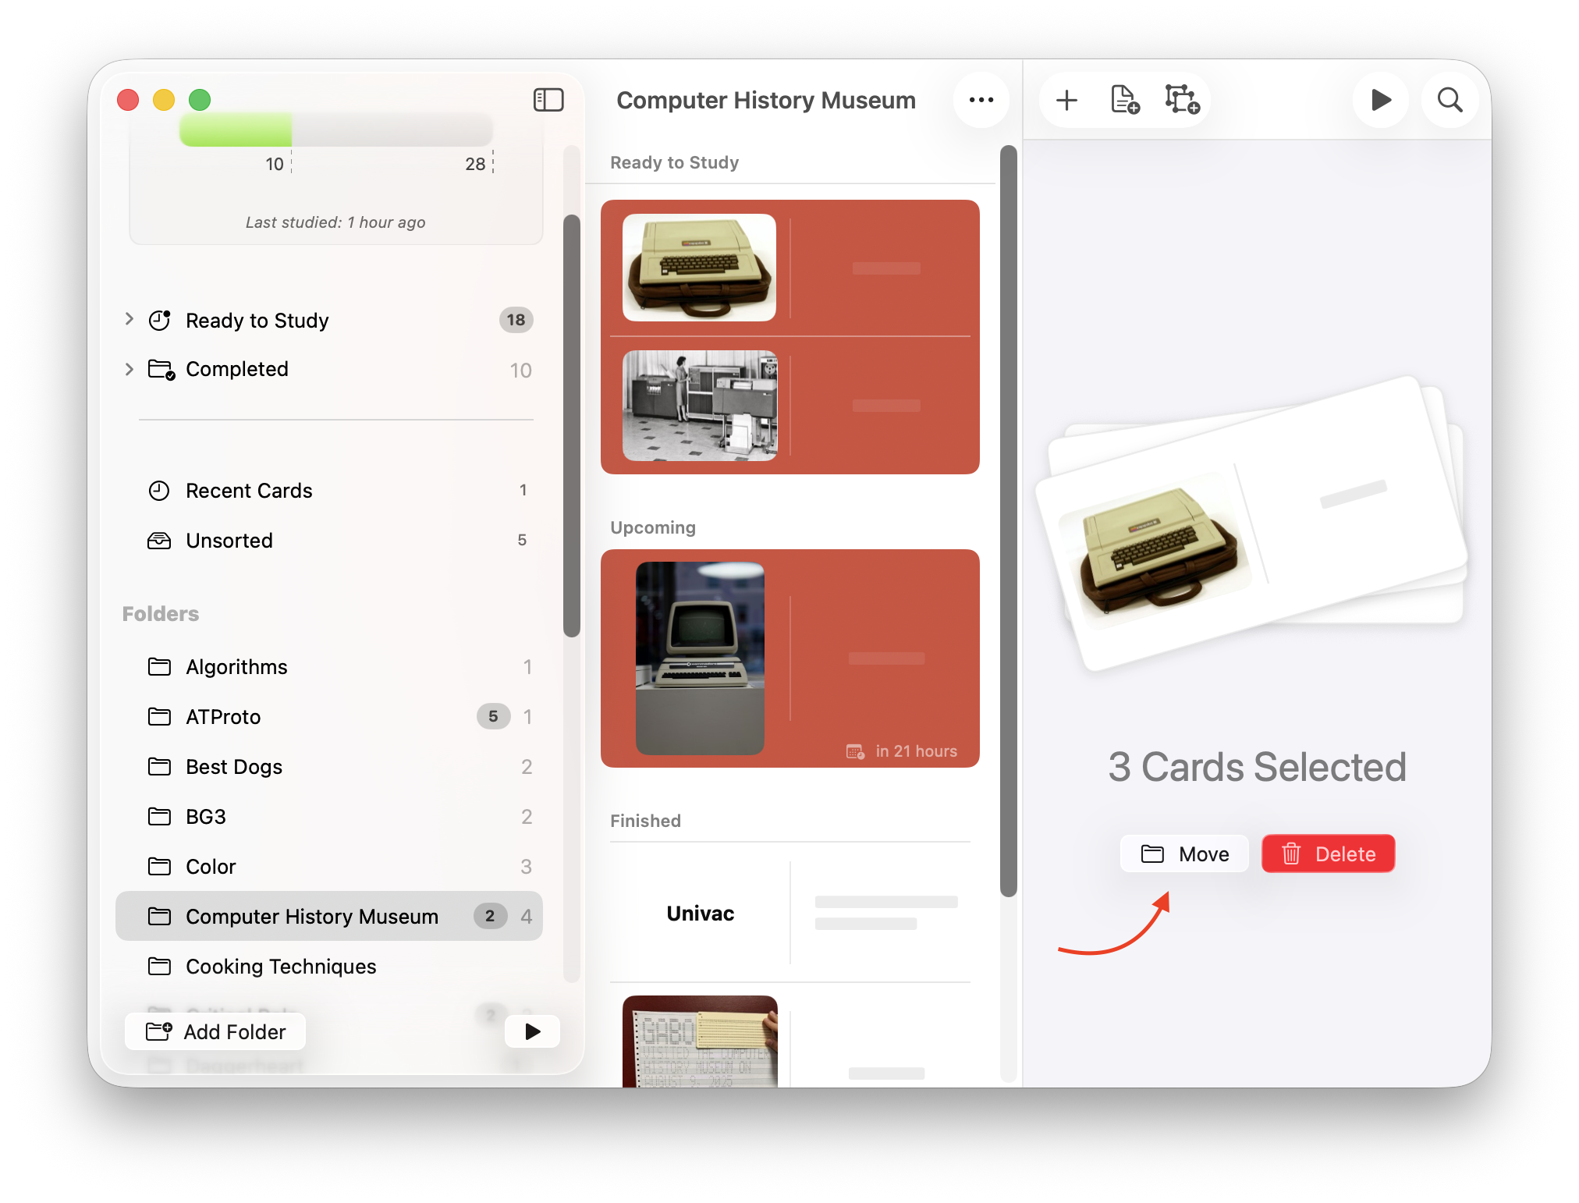Select the ATProto folder

pyautogui.click(x=223, y=717)
